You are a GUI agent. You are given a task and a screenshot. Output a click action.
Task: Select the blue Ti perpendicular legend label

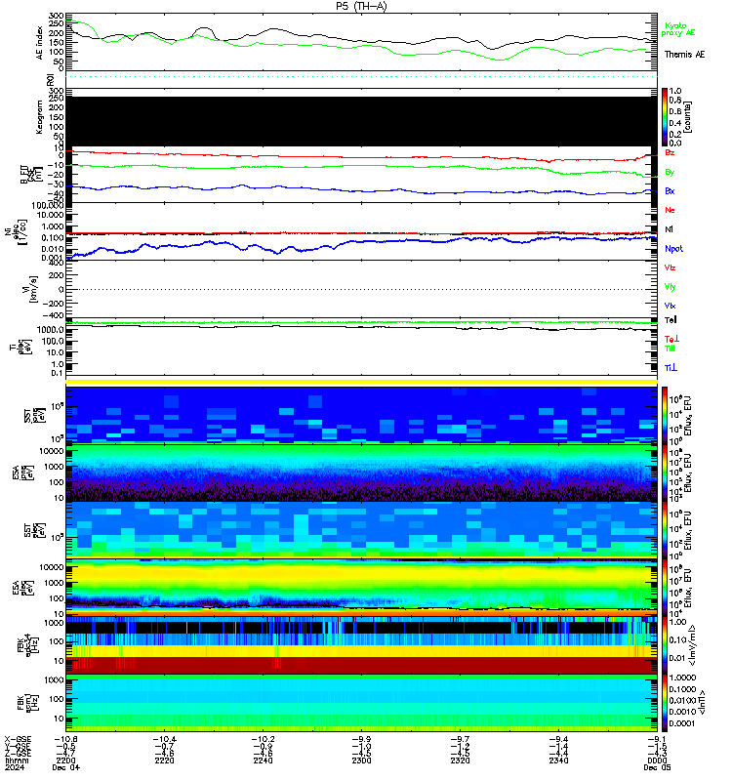(x=671, y=368)
